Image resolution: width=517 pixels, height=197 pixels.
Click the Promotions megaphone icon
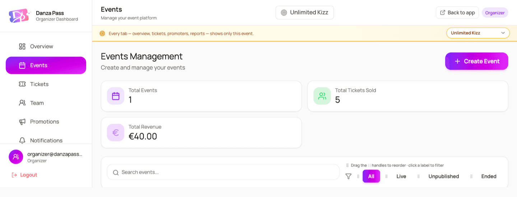click(22, 122)
